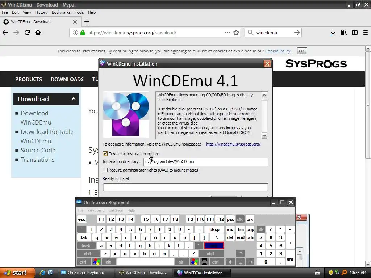The image size is (371, 278).
Task: Close the WinCDEmu - Download tab
Action: [x=75, y=22]
